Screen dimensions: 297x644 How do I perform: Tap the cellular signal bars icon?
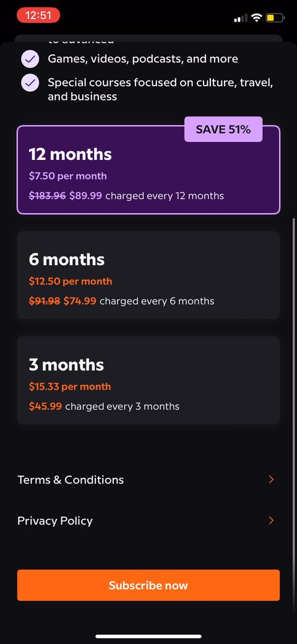(x=241, y=18)
